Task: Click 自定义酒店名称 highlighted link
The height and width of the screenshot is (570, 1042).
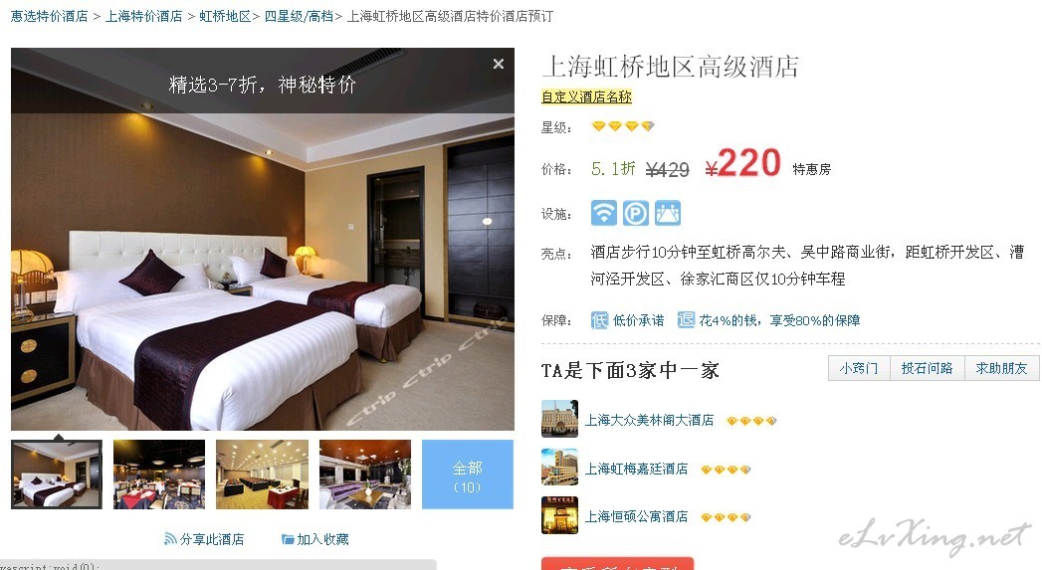Action: point(586,97)
